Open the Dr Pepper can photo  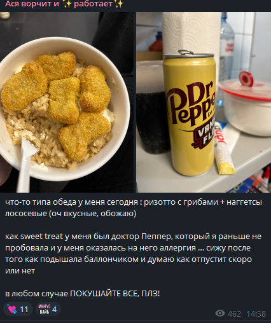point(204,102)
